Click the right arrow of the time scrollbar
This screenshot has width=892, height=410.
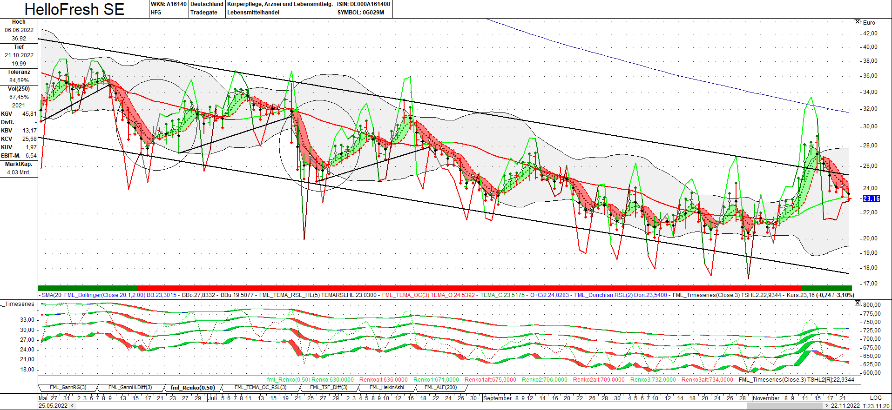[827, 406]
